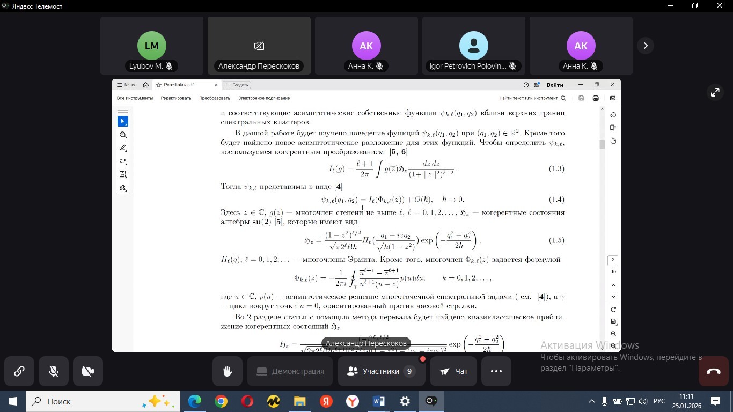The height and width of the screenshot is (412, 733).
Task: Copy meeting link icon
Action: point(19,371)
